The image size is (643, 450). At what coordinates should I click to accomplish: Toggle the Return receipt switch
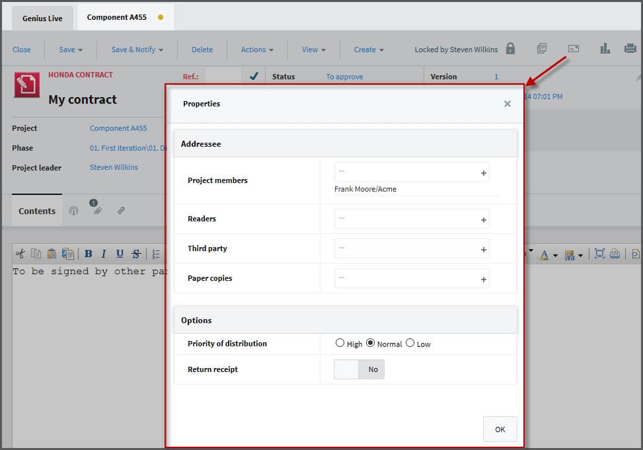[x=359, y=369]
